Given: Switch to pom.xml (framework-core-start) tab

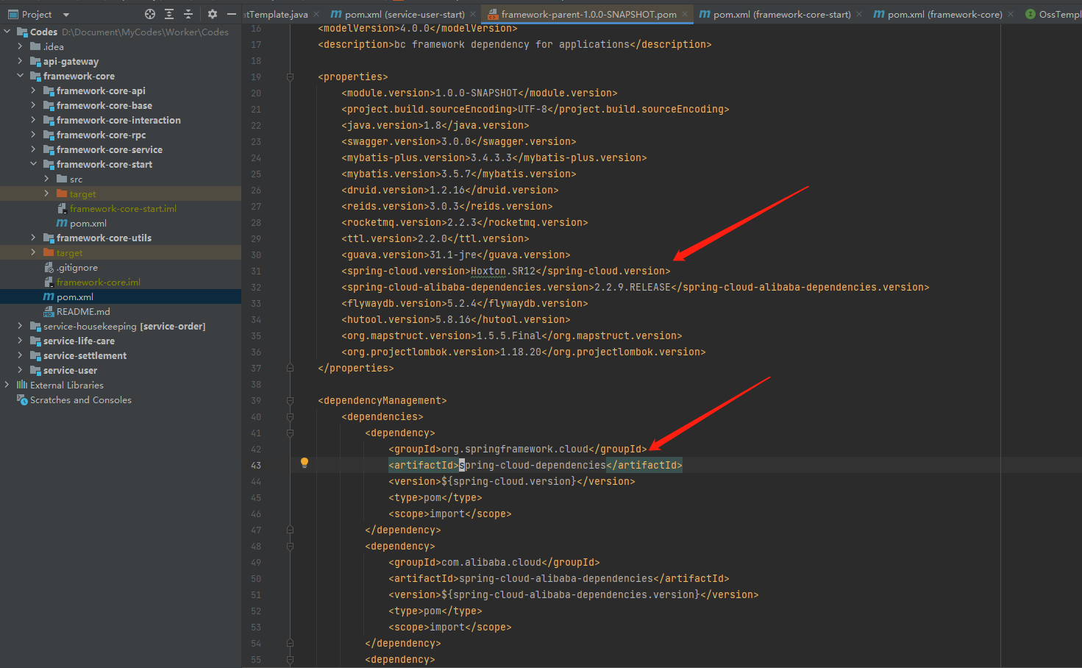Looking at the screenshot, I should (x=775, y=14).
